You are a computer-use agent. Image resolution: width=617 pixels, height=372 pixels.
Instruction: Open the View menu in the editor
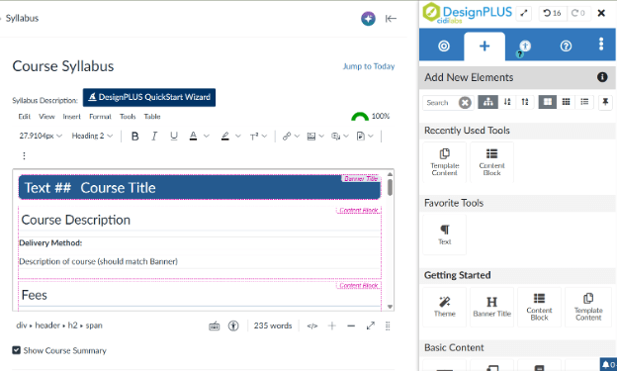[x=46, y=117]
